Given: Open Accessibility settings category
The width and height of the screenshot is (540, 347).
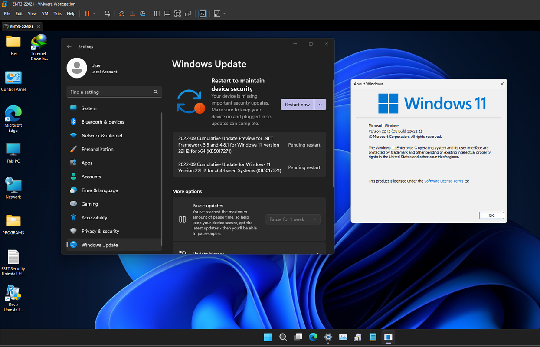Looking at the screenshot, I should click(115, 217).
